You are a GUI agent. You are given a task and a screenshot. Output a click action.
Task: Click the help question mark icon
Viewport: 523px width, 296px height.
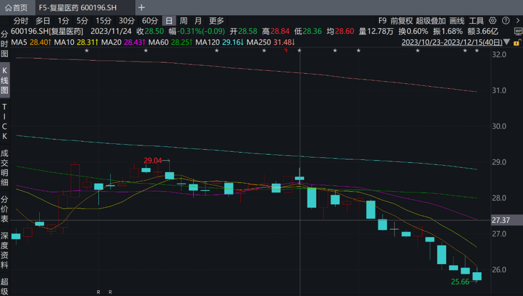click(x=506, y=21)
